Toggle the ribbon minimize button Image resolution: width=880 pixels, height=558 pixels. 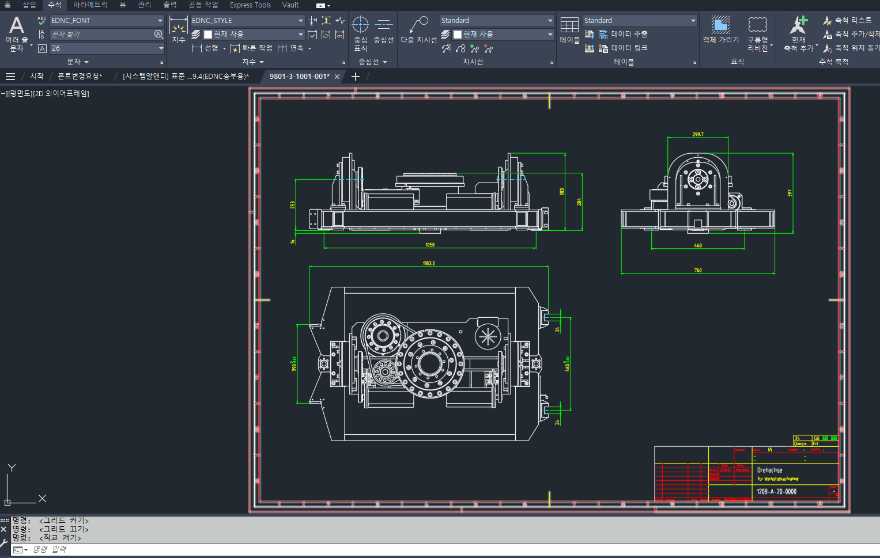point(321,6)
